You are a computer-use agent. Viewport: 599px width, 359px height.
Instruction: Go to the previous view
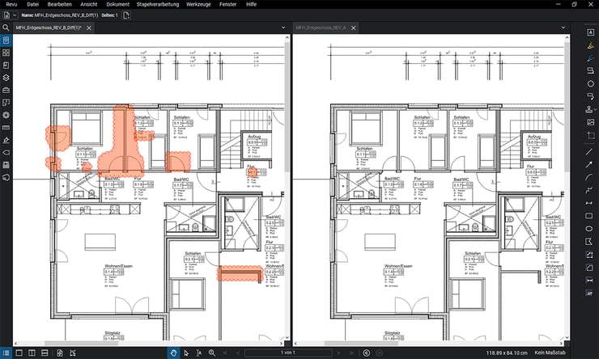pos(366,353)
